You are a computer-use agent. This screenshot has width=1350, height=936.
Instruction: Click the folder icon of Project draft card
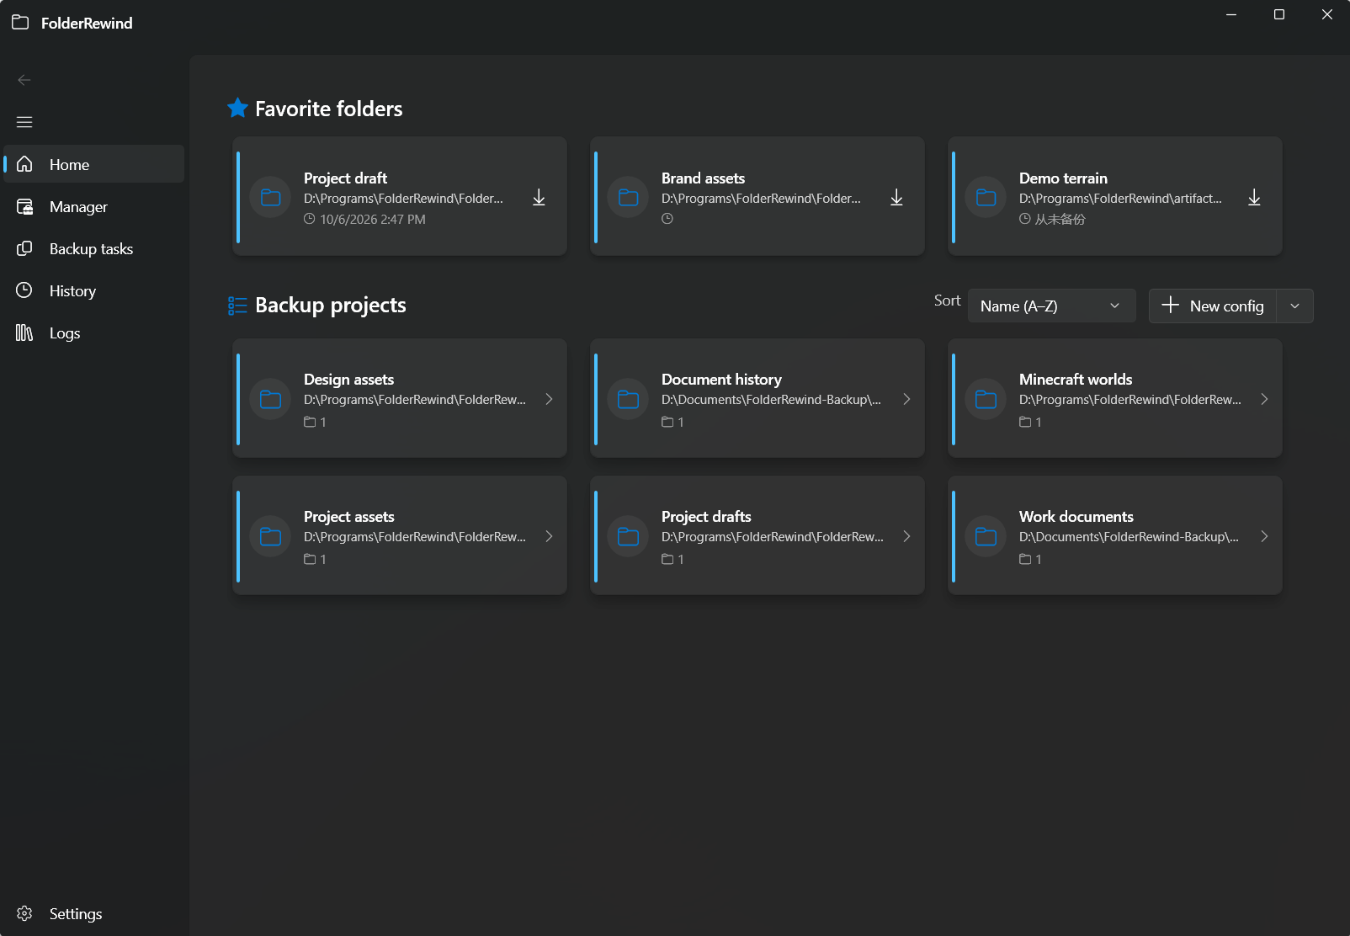coord(271,198)
